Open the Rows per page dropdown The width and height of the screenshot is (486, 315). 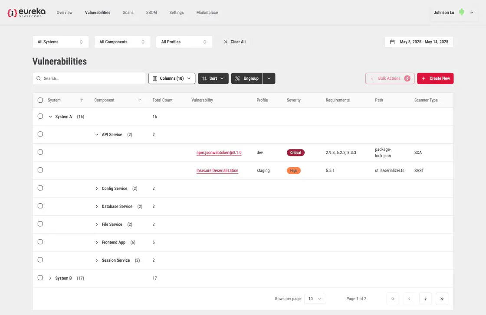click(x=315, y=299)
